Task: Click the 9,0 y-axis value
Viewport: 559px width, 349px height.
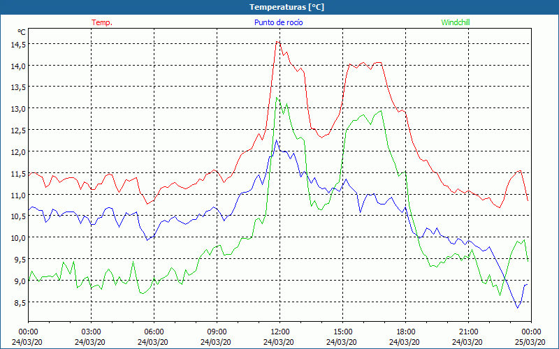Action: pyautogui.click(x=20, y=281)
